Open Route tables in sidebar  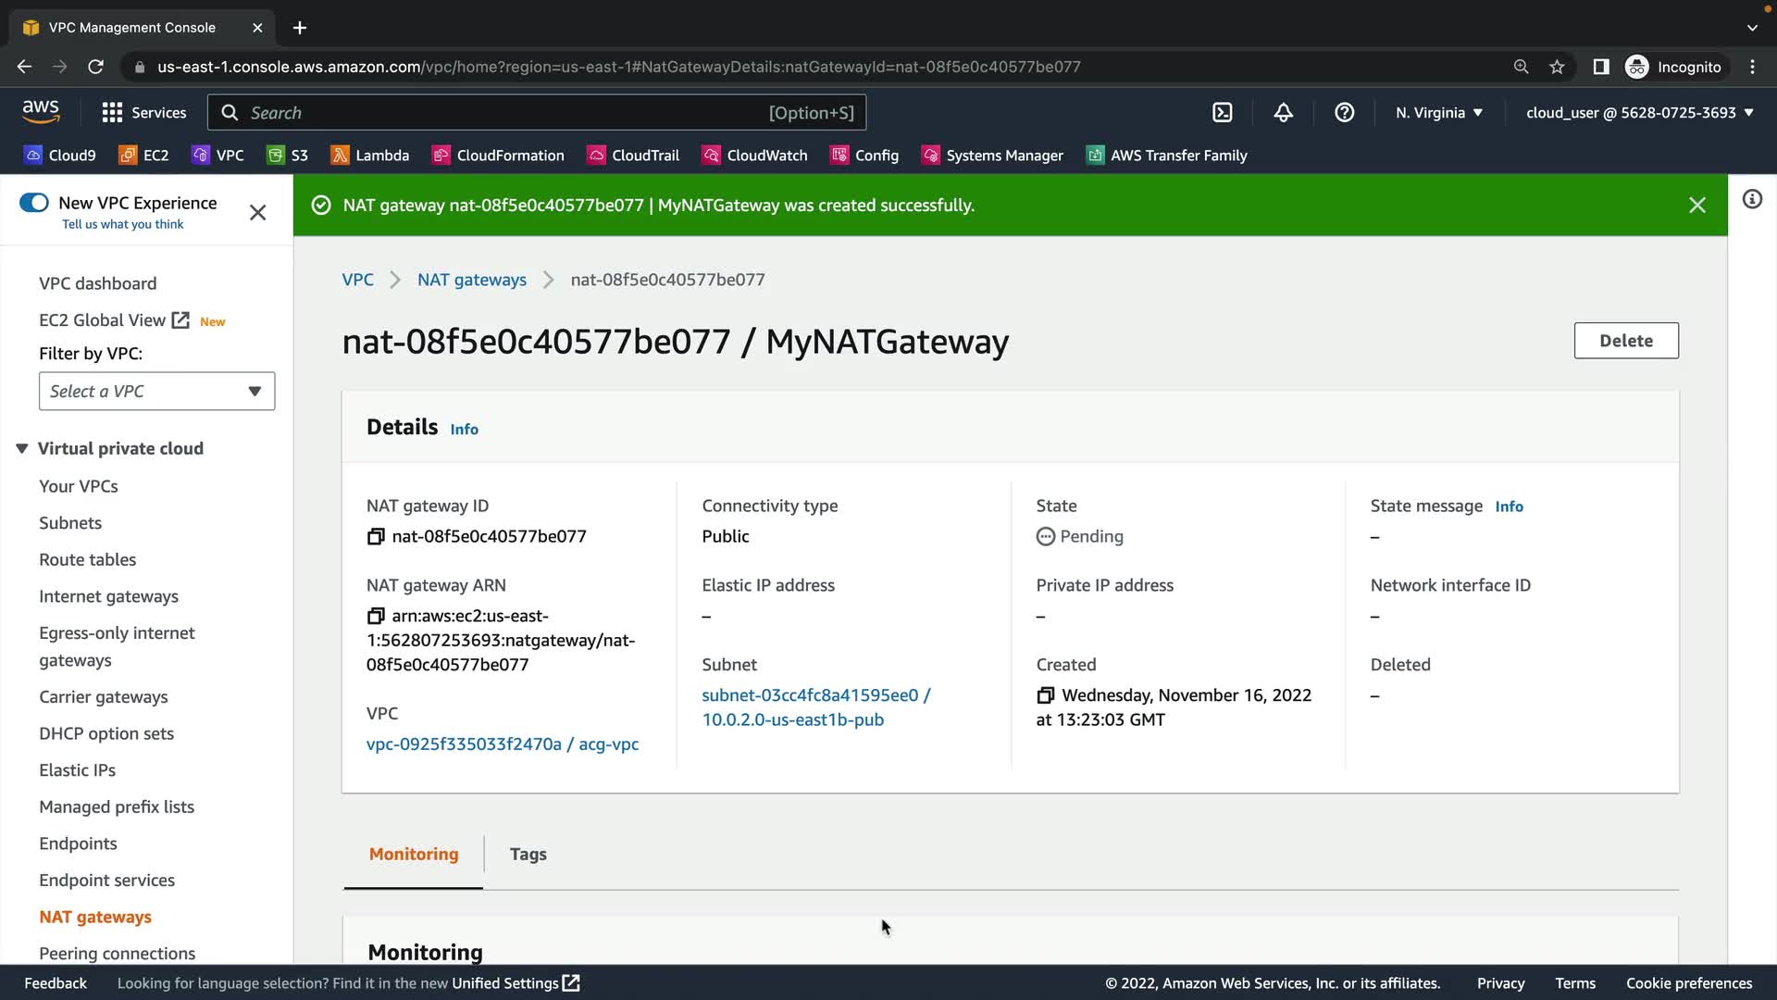(87, 560)
